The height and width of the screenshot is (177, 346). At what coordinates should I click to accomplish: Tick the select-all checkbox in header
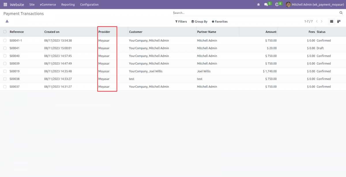5,32
